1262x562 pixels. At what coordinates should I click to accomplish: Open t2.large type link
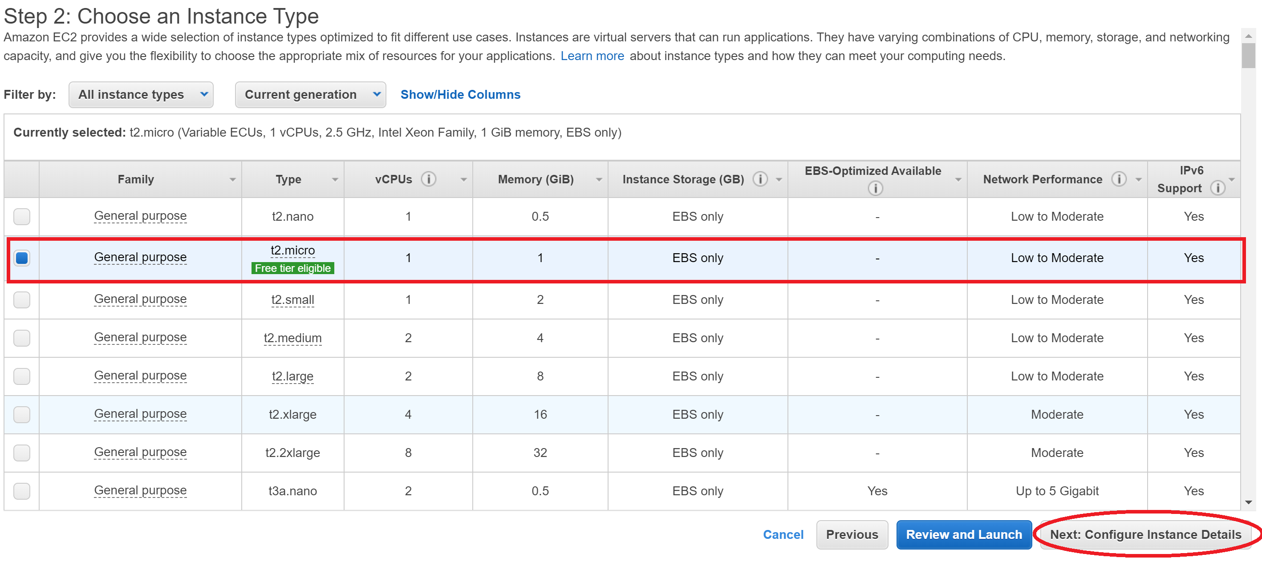pyautogui.click(x=292, y=376)
